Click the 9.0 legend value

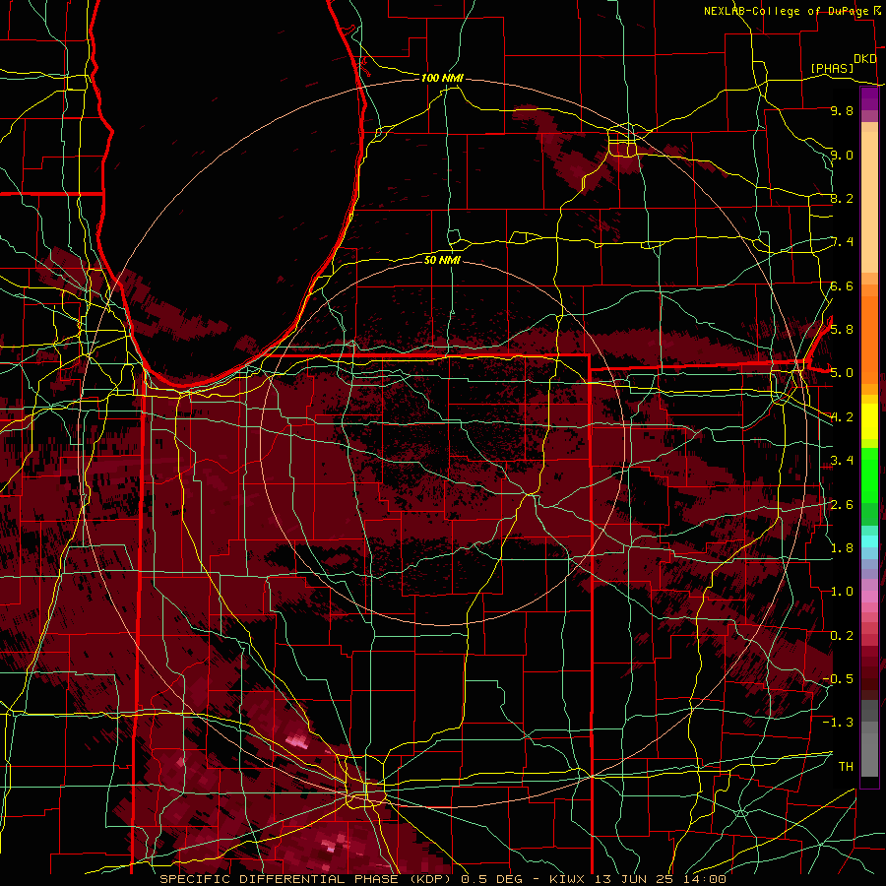point(842,155)
